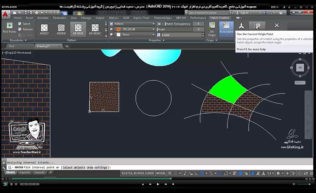The height and width of the screenshot is (193, 316).
Task: Click the hatch scale stepper arrows
Action: coord(203,35)
